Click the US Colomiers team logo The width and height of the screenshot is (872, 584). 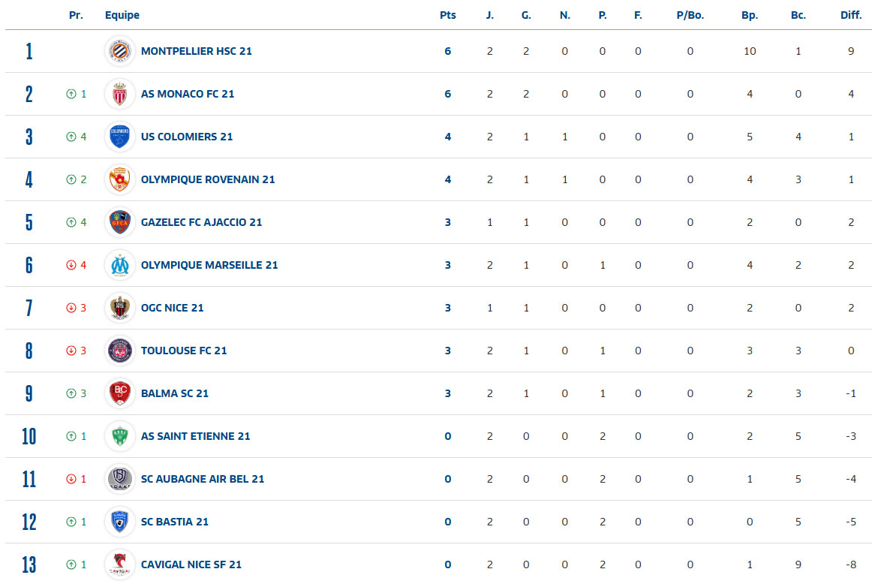(120, 137)
